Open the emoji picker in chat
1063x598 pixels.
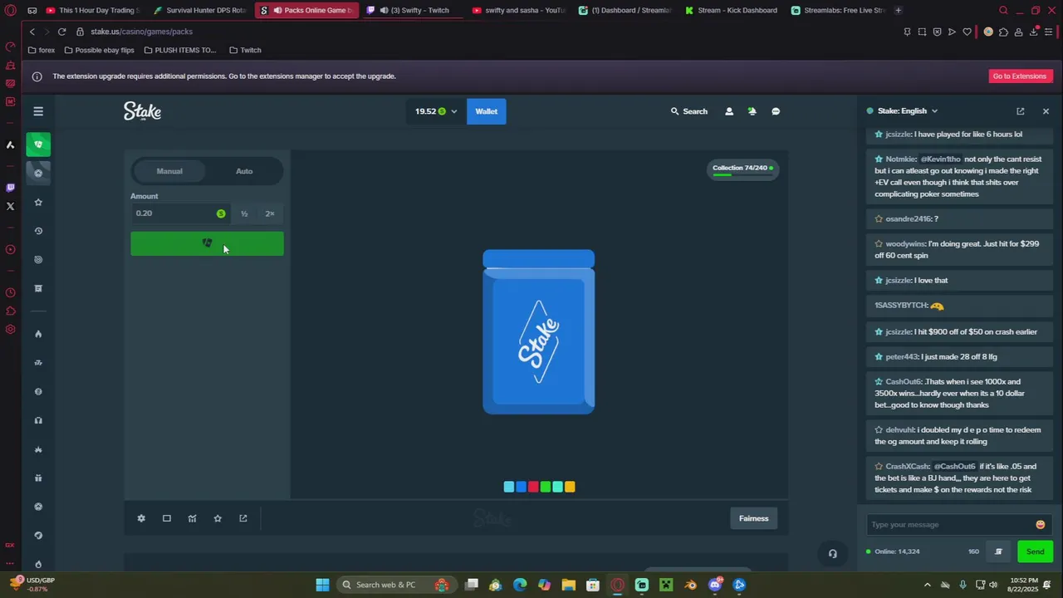[1041, 524]
